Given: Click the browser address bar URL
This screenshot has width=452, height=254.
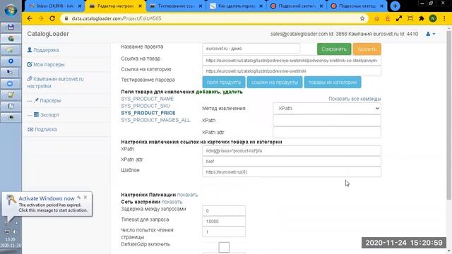Looking at the screenshot, I should (x=117, y=18).
